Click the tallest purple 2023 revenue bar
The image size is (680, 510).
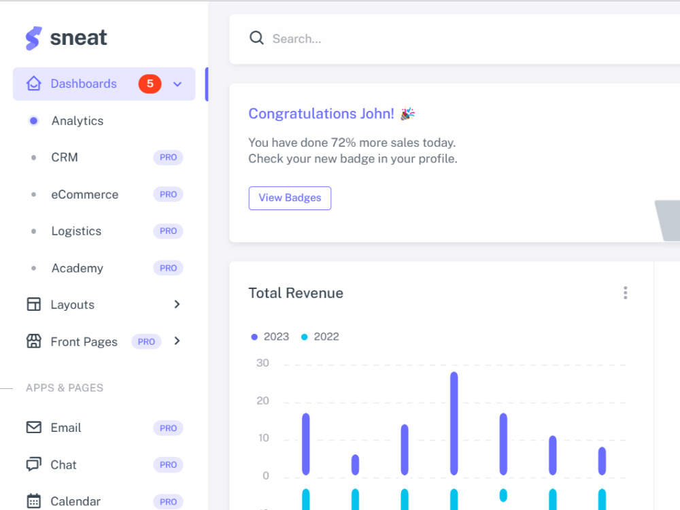pos(454,423)
